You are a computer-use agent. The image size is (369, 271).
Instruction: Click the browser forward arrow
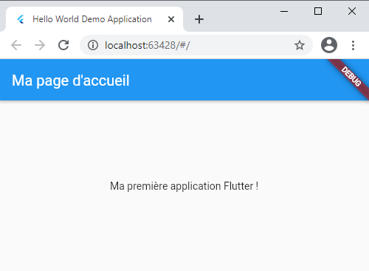click(x=40, y=45)
